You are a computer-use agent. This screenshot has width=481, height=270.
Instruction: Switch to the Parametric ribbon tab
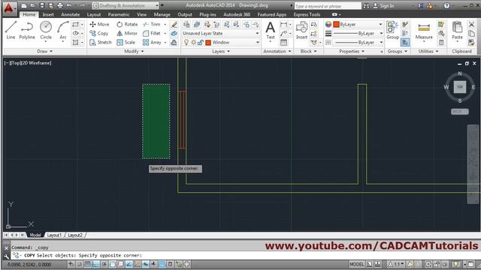119,14
